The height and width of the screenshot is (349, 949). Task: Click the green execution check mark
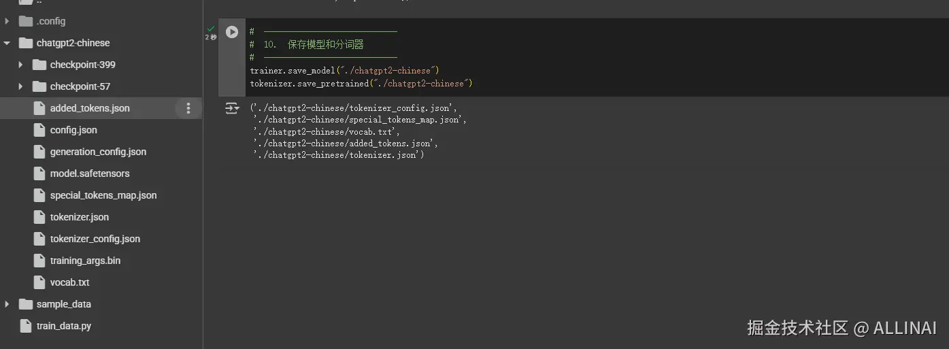point(211,29)
